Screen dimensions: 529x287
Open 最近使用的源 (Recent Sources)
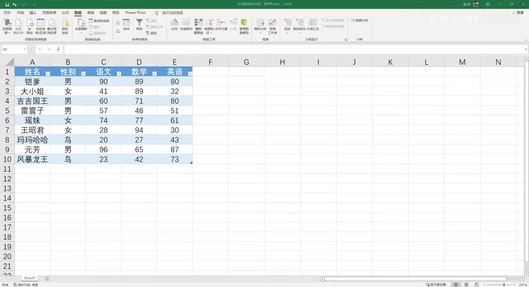point(52,26)
